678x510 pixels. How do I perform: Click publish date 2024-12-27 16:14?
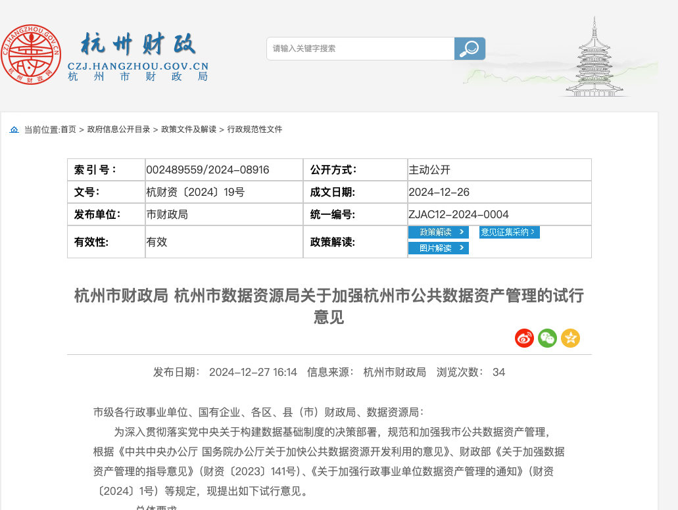(x=253, y=372)
